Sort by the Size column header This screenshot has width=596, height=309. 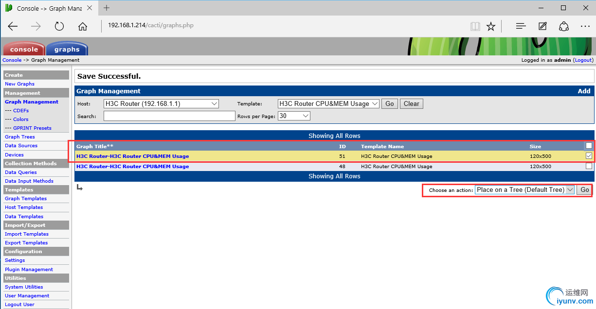[535, 146]
